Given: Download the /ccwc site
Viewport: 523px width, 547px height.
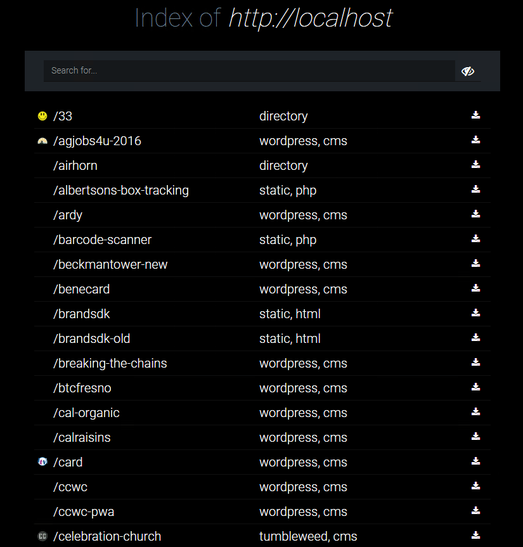Looking at the screenshot, I should [x=475, y=486].
